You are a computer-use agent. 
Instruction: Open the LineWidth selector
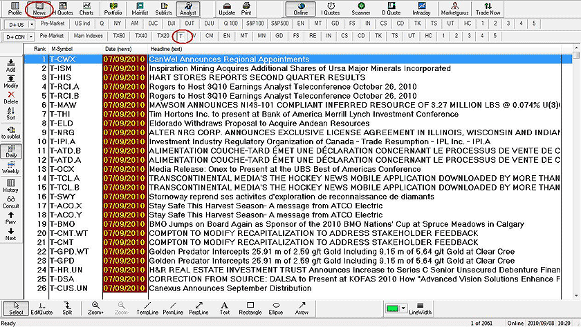421,308
